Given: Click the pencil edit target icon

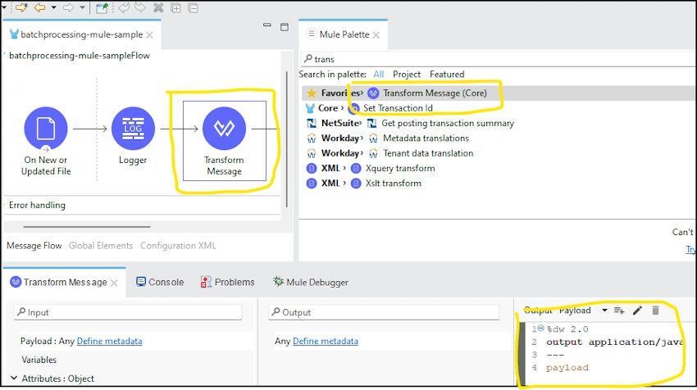Looking at the screenshot, I should pyautogui.click(x=637, y=311).
